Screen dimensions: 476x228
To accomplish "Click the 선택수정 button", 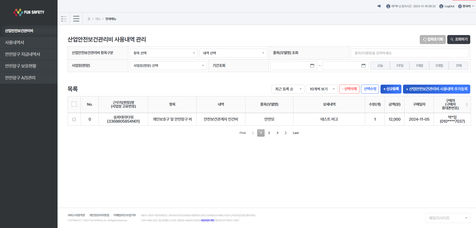I will point(370,89).
